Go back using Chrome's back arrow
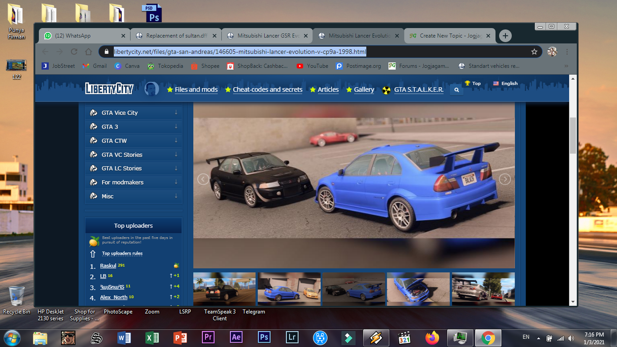Screen dimensions: 617x347 pos(45,52)
